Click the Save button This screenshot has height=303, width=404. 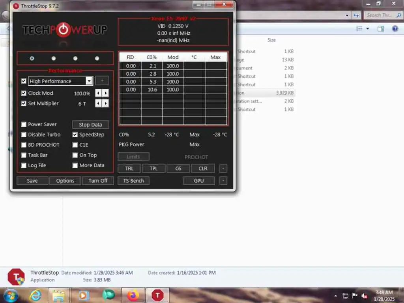pyautogui.click(x=32, y=181)
